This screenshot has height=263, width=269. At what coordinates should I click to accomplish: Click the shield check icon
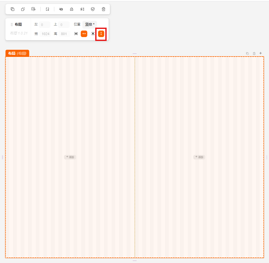(x=93, y=9)
